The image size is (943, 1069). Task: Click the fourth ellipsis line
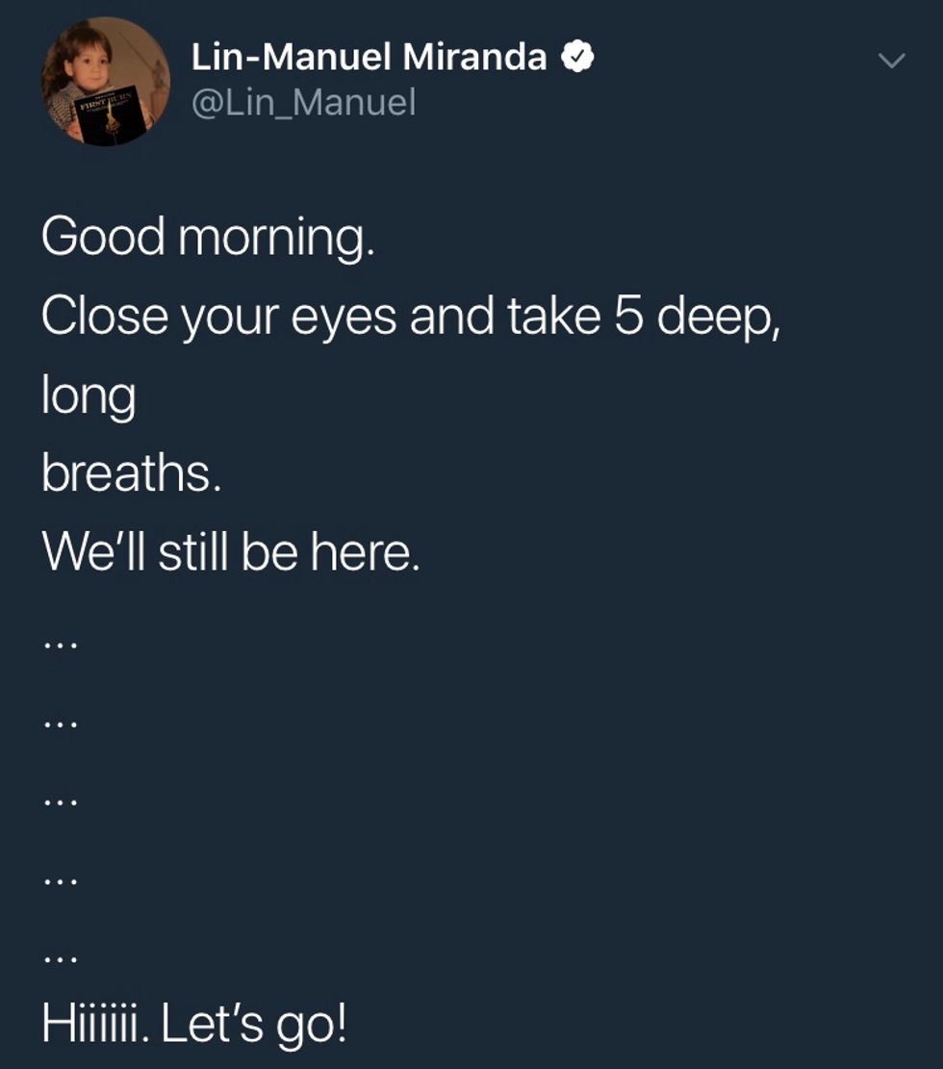coord(58,880)
